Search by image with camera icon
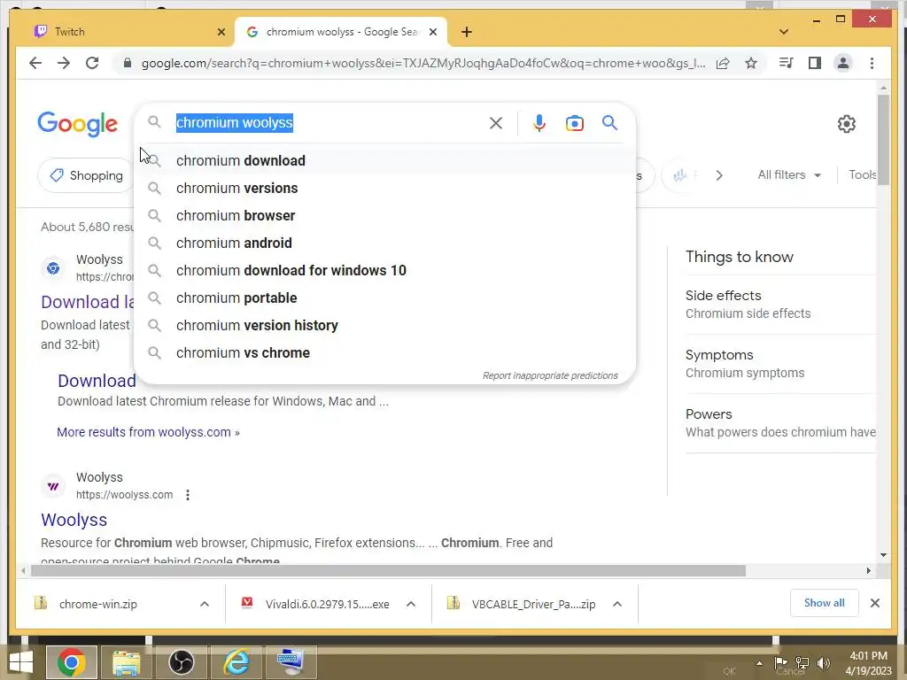This screenshot has width=907, height=680. (x=574, y=123)
